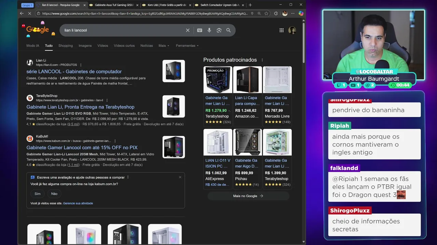Open Lian Li result thumbnail image
This screenshot has height=245, width=437.
point(173,71)
